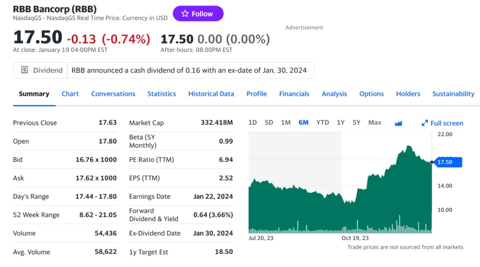
Task: Click the Beta value 0.99
Action: 226,141
